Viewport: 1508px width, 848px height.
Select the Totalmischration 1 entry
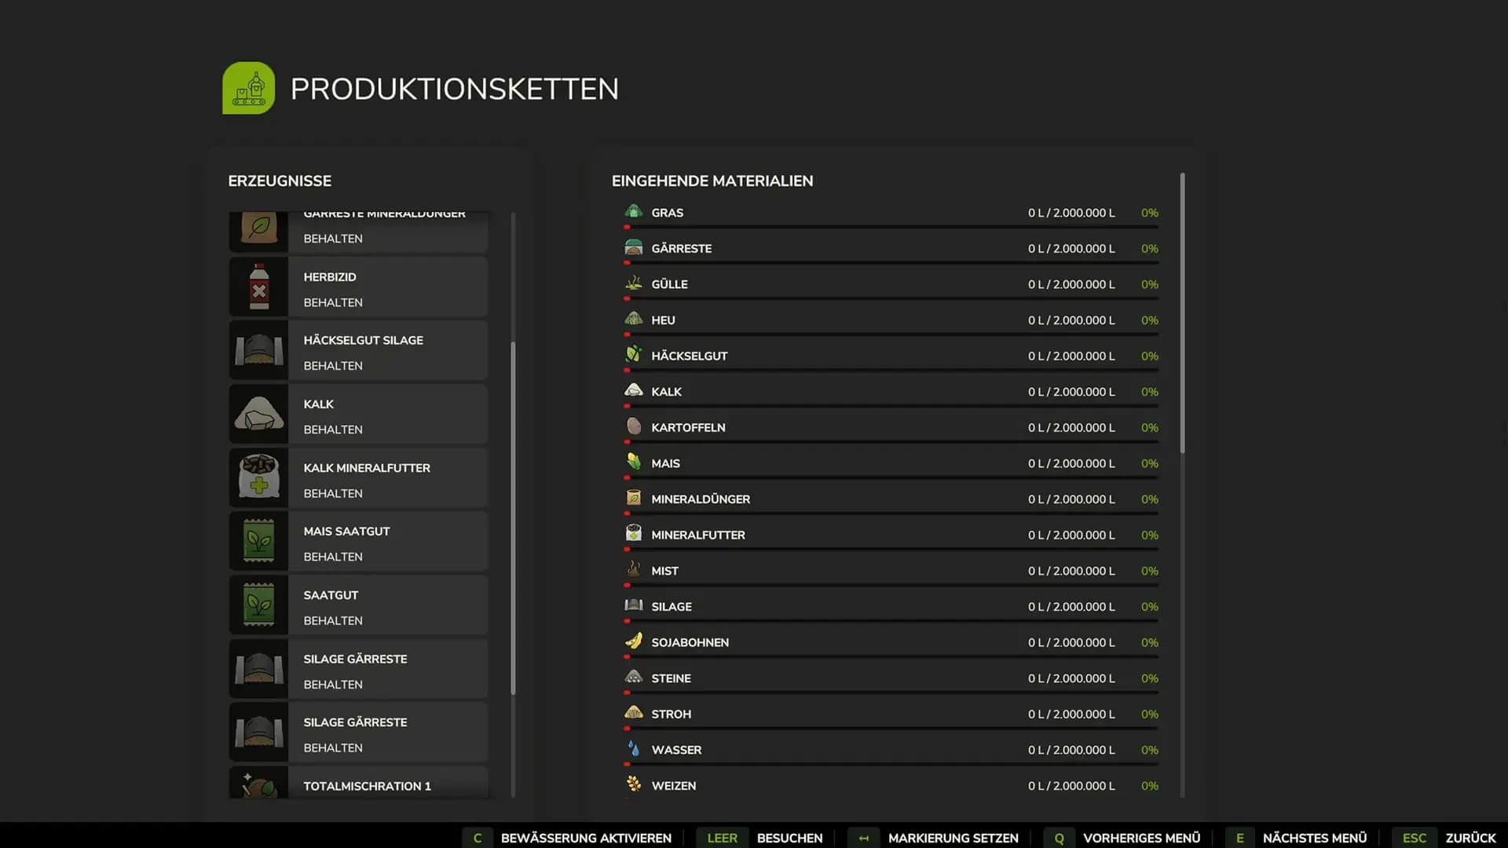click(x=358, y=784)
